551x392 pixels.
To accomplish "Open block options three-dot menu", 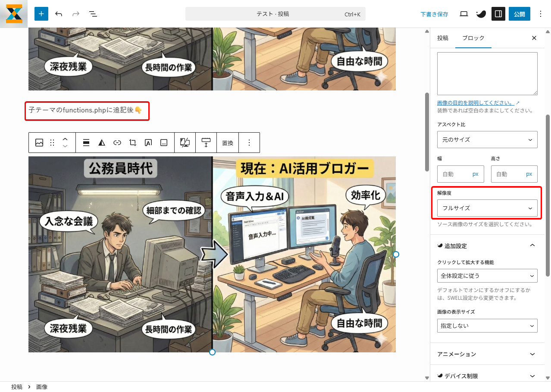I will tap(249, 143).
